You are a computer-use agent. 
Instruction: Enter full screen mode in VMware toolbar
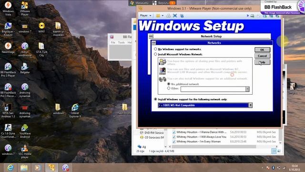[175, 16]
